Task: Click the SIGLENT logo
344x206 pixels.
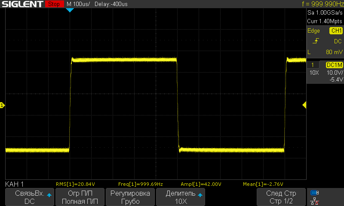Action: point(23,4)
